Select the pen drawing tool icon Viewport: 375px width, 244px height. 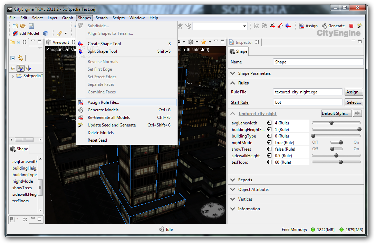click(59, 33)
